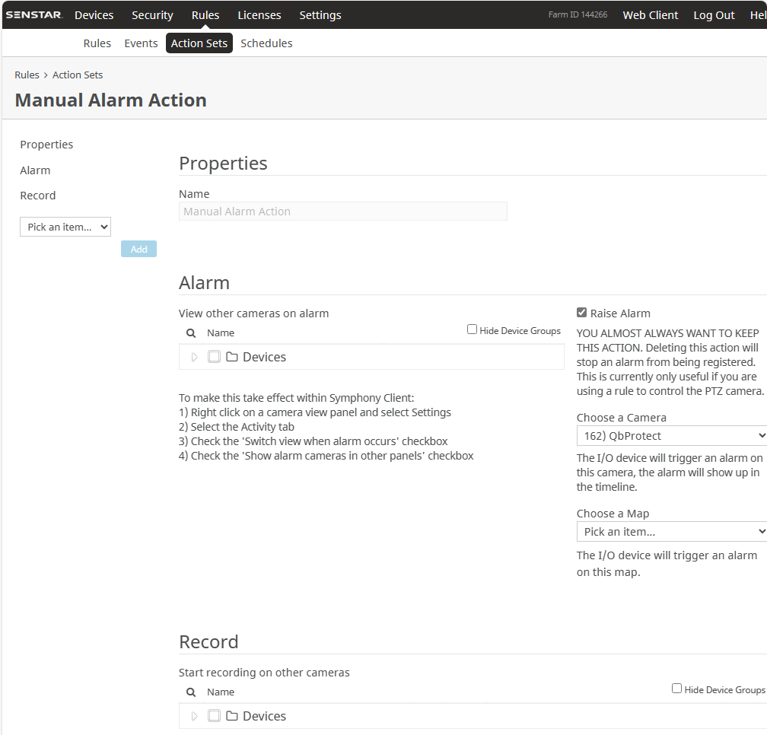Click the Log Out link
This screenshot has height=735, width=767.
(x=714, y=15)
